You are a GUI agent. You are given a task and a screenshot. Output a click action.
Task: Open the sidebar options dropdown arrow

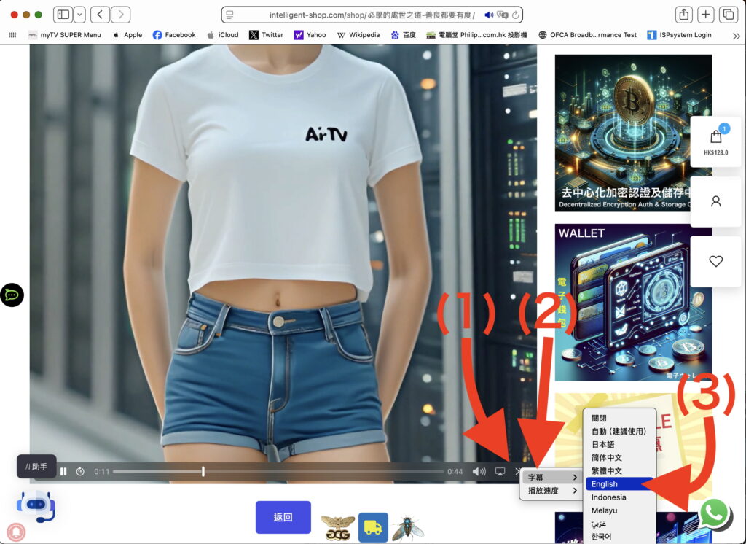tap(79, 15)
